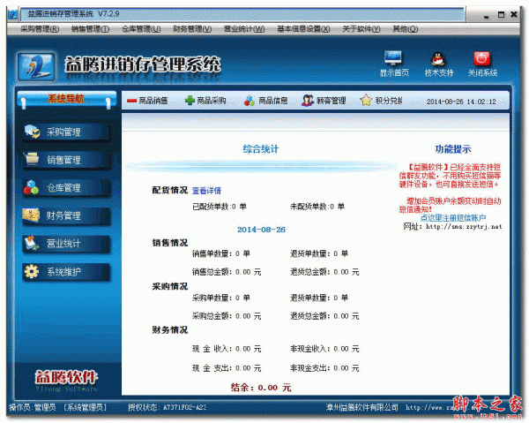Click the blue 2014-08-26 date heading

pyautogui.click(x=261, y=230)
